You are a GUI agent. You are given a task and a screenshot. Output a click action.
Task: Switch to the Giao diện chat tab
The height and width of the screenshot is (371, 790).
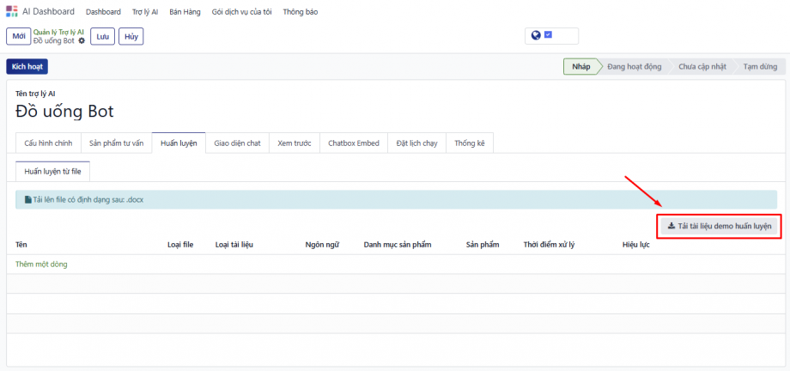pyautogui.click(x=237, y=143)
